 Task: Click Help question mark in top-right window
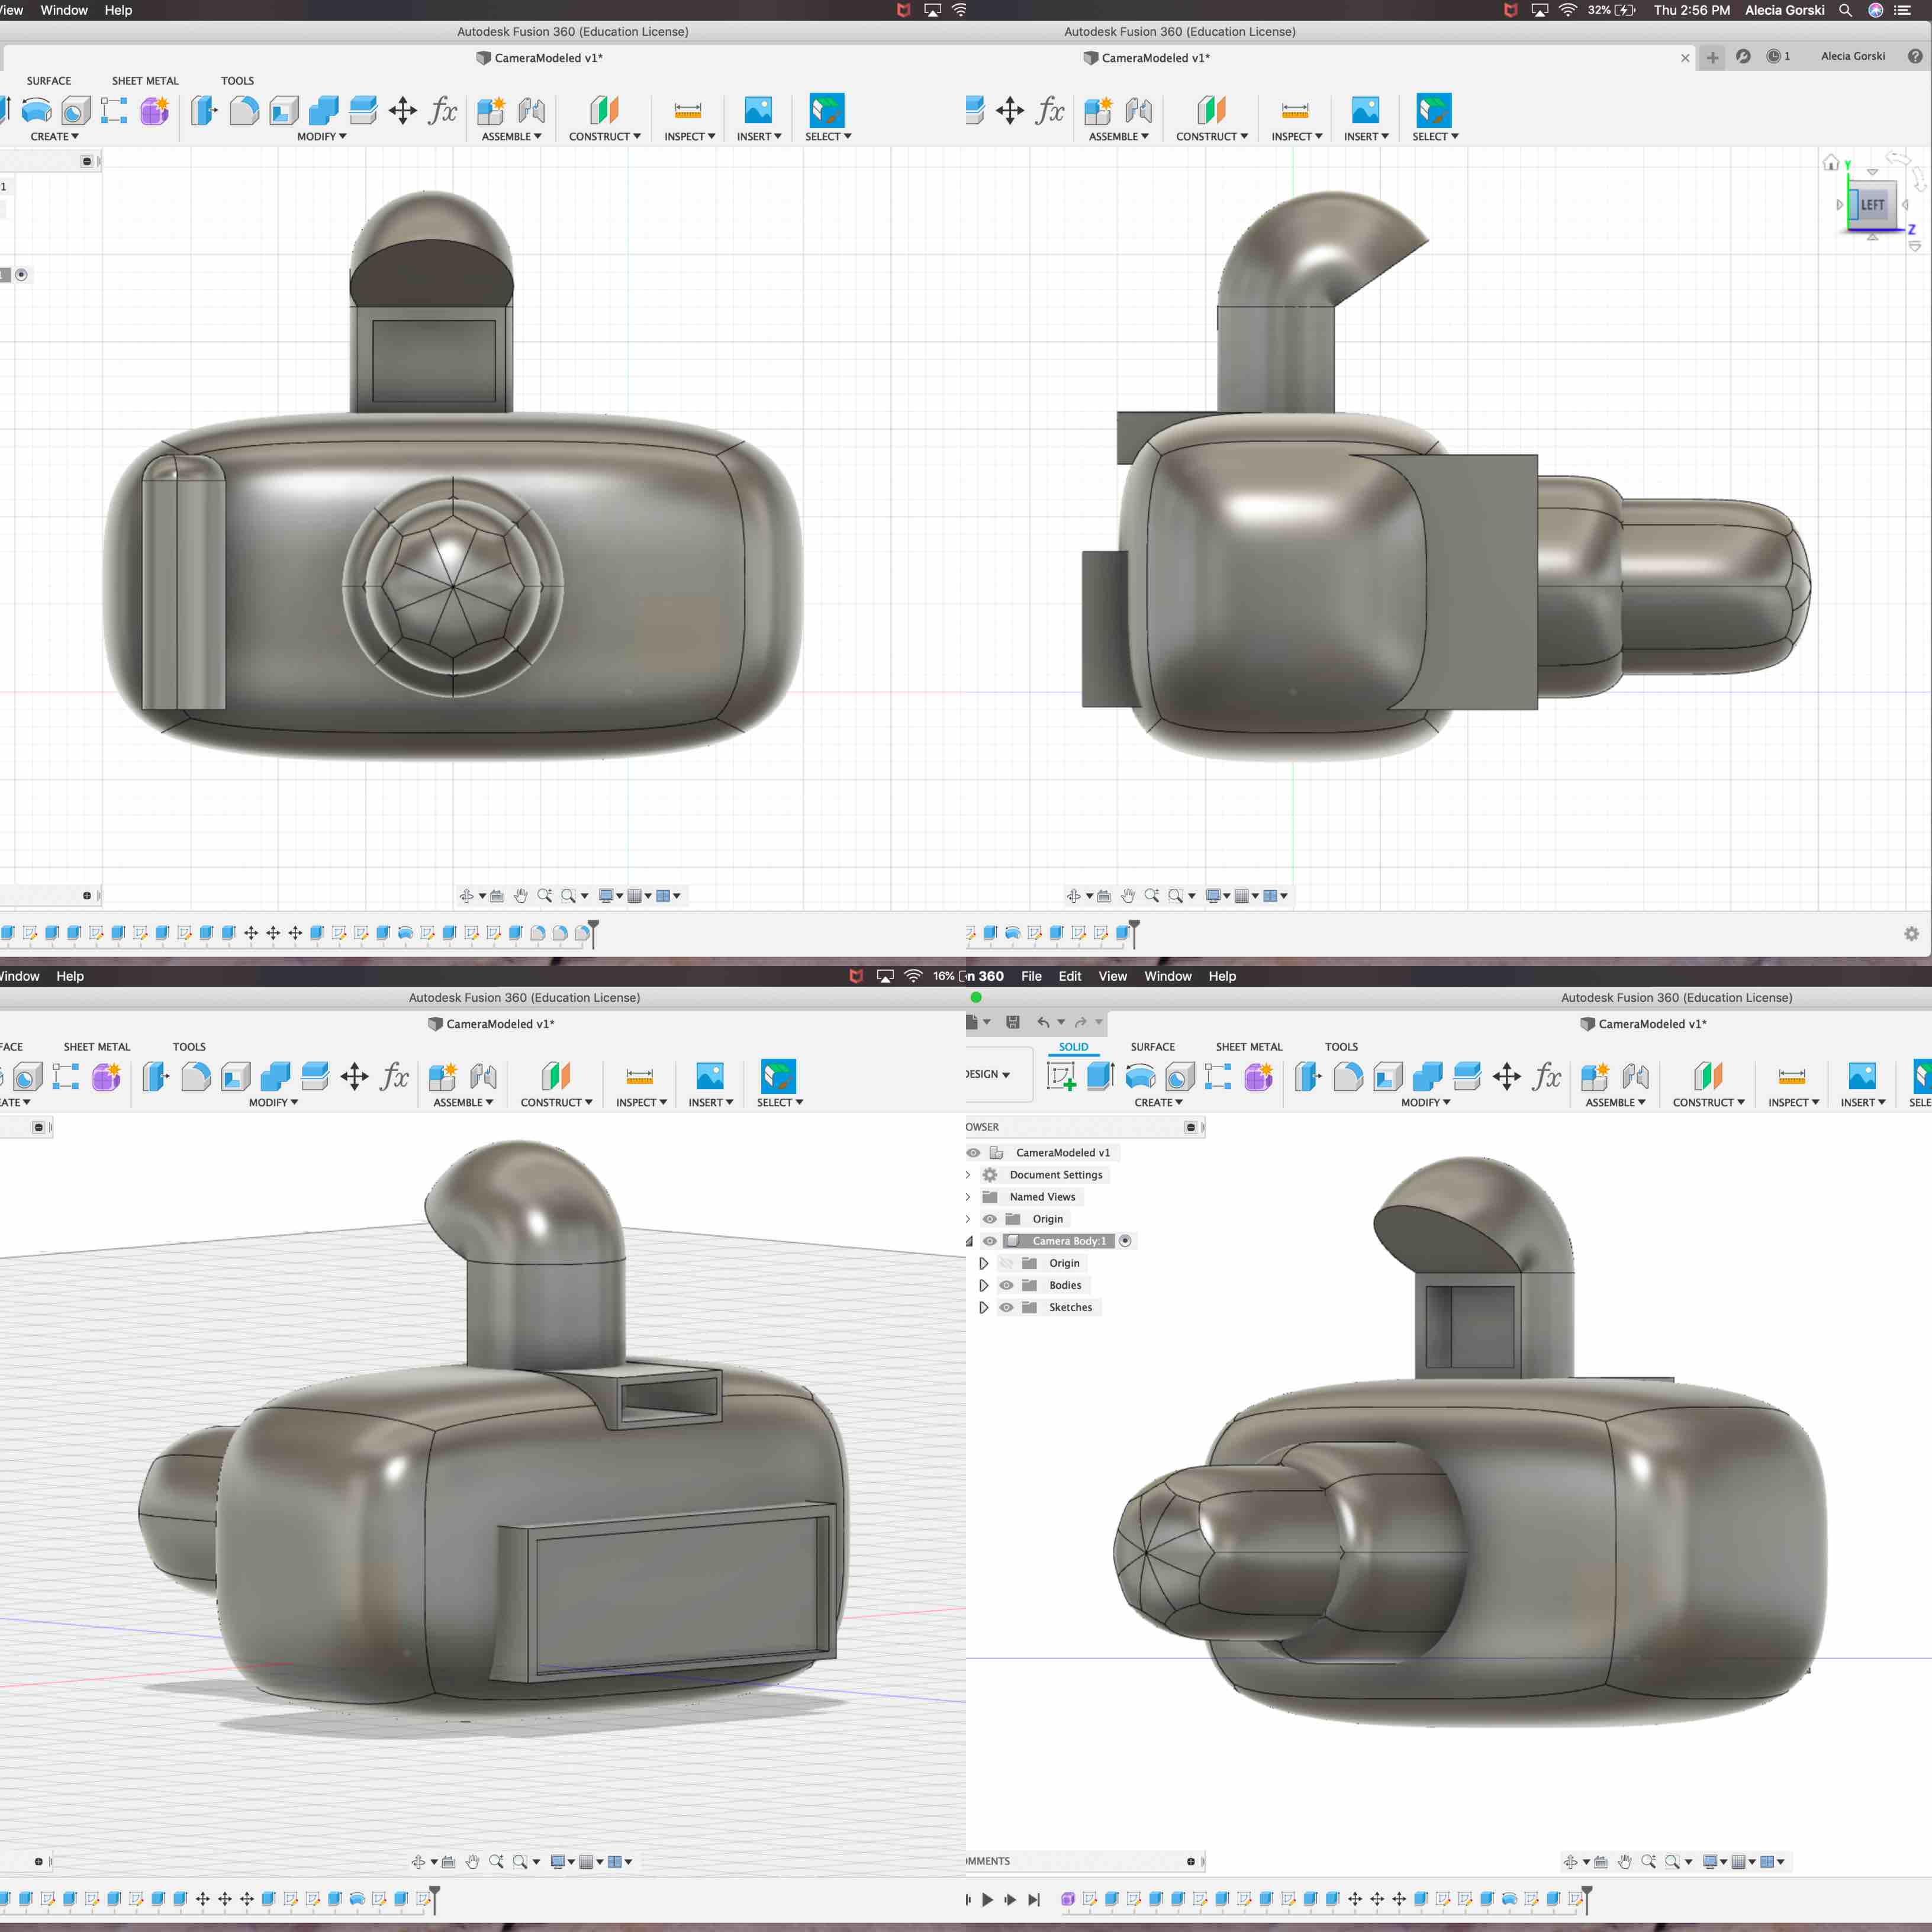click(1915, 56)
